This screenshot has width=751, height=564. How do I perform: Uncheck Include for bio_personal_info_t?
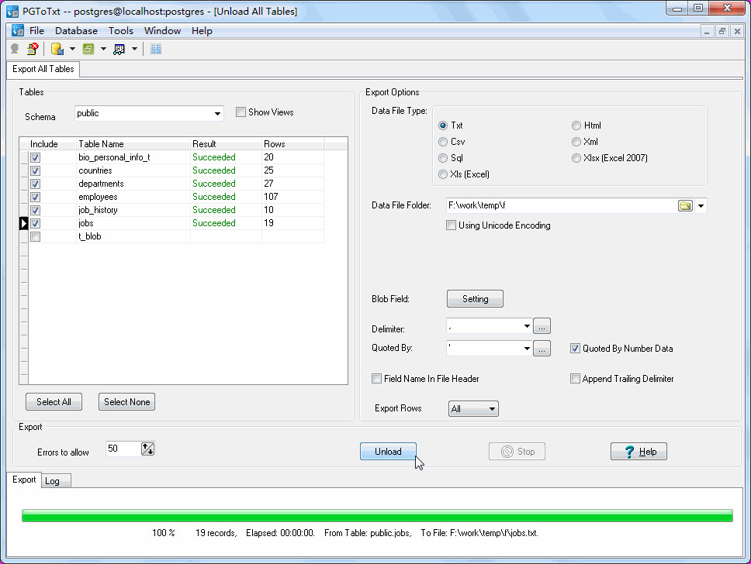tap(36, 157)
